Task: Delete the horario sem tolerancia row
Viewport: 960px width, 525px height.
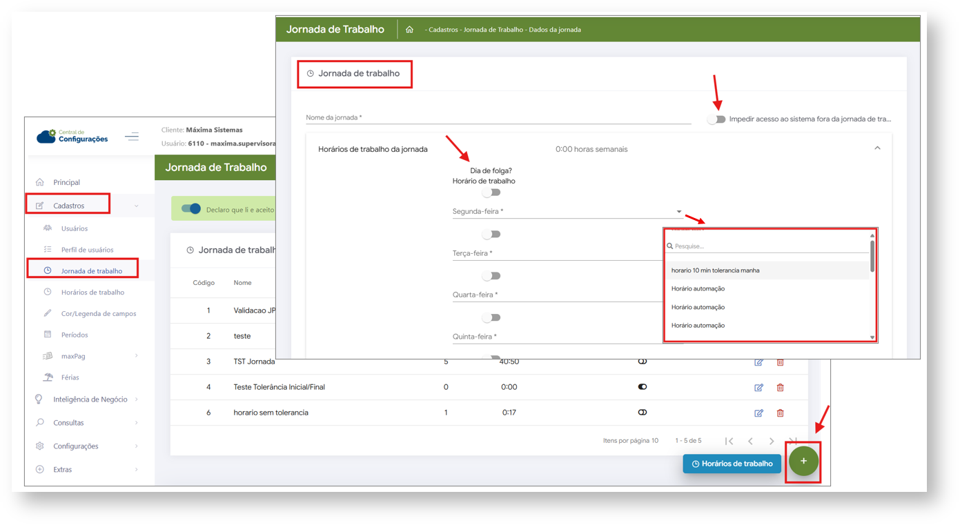Action: click(x=780, y=413)
